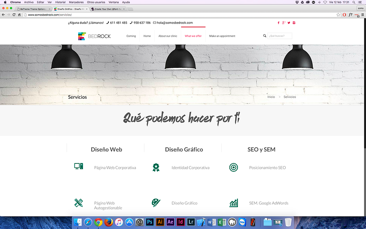Click the phone number 611 481 485
The width and height of the screenshot is (366, 229).
coord(119,23)
